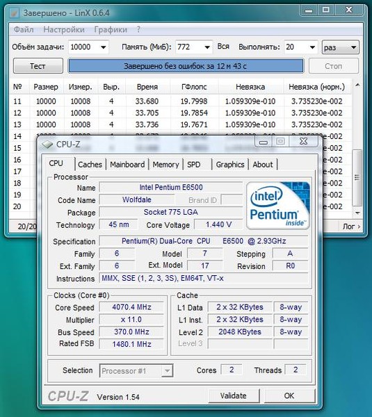Click the Лог expander button
Viewport: 372px width, 417px height.
pos(351,227)
